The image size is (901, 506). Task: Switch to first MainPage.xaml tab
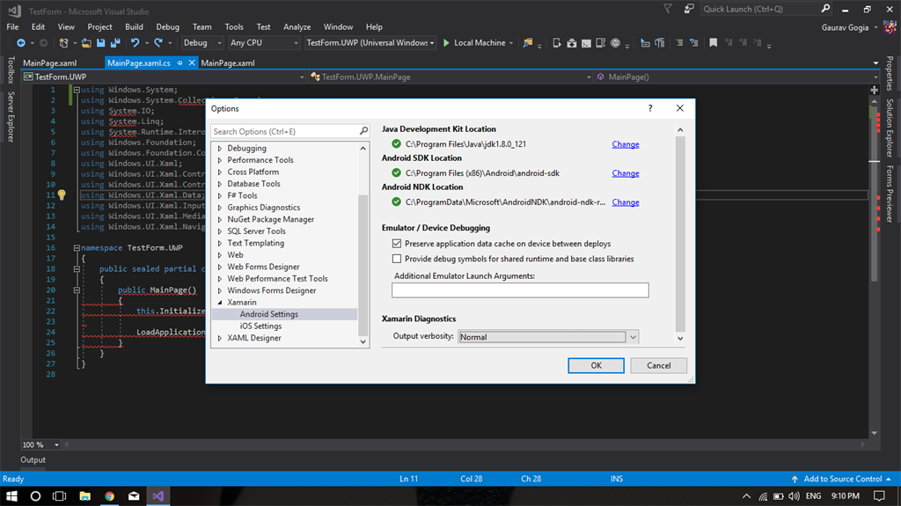click(x=50, y=63)
